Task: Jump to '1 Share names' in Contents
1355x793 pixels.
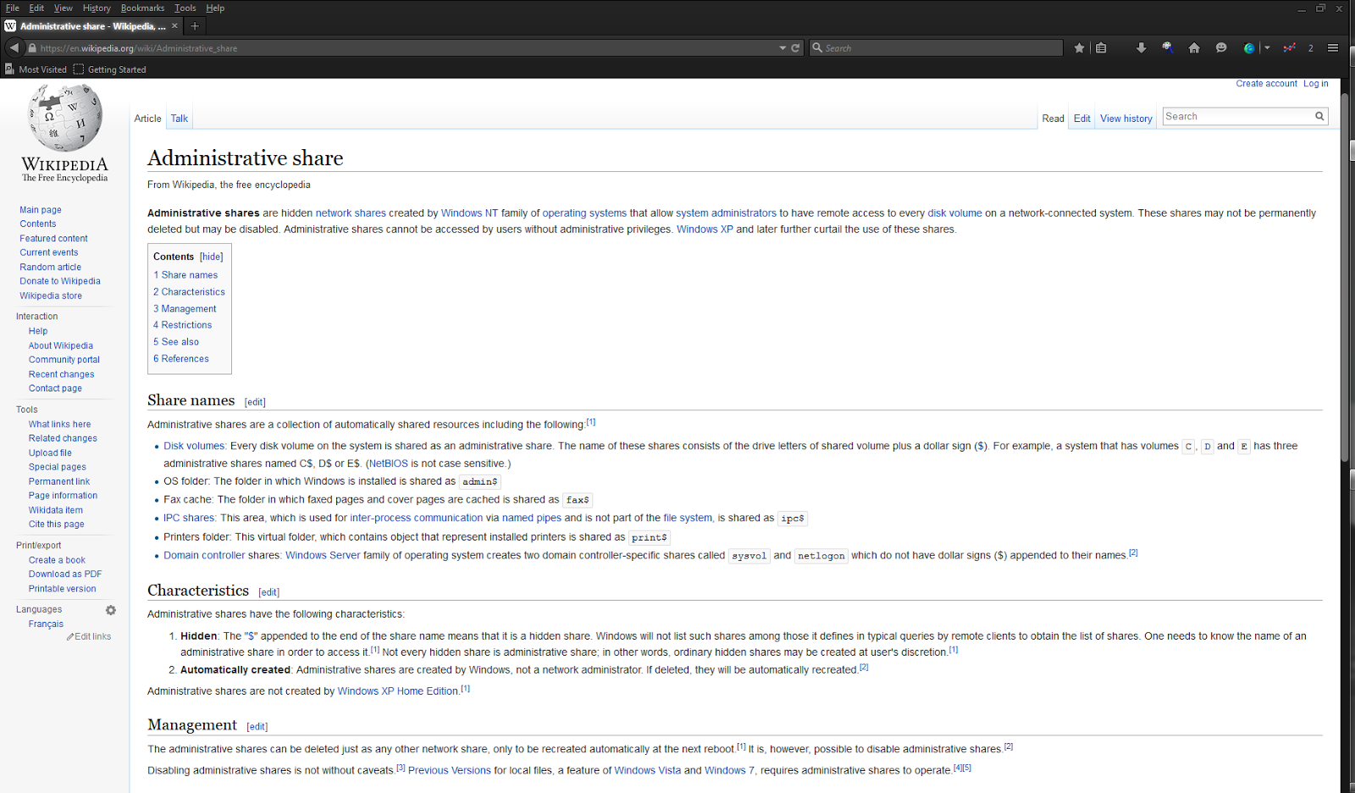Action: [185, 275]
